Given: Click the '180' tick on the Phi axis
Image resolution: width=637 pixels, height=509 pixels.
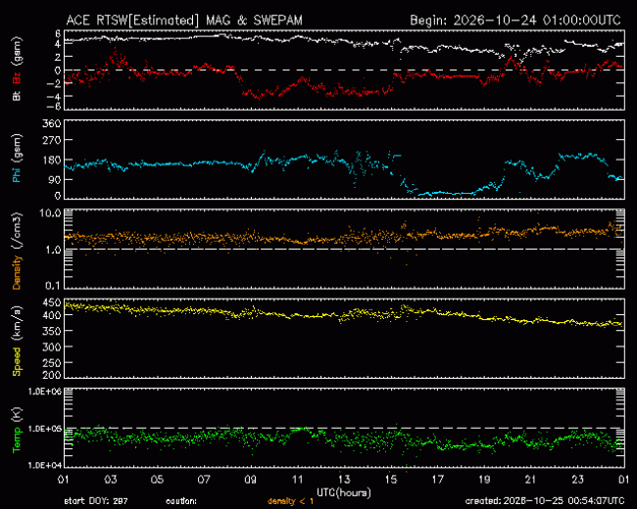Looking at the screenshot, I should click(x=52, y=160).
